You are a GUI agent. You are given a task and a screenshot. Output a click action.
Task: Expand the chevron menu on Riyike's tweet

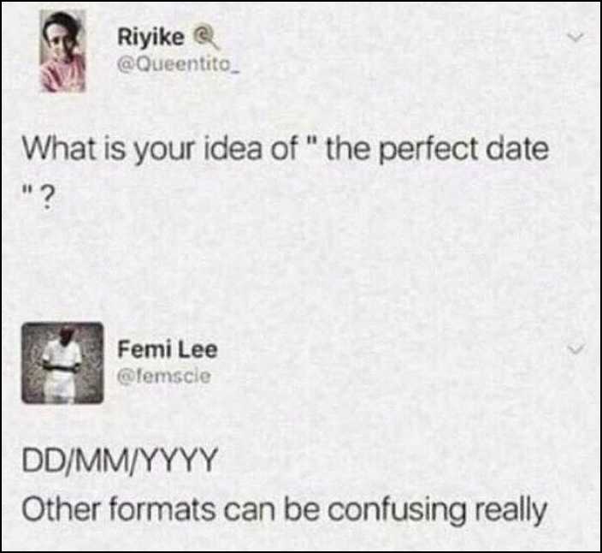tap(579, 39)
